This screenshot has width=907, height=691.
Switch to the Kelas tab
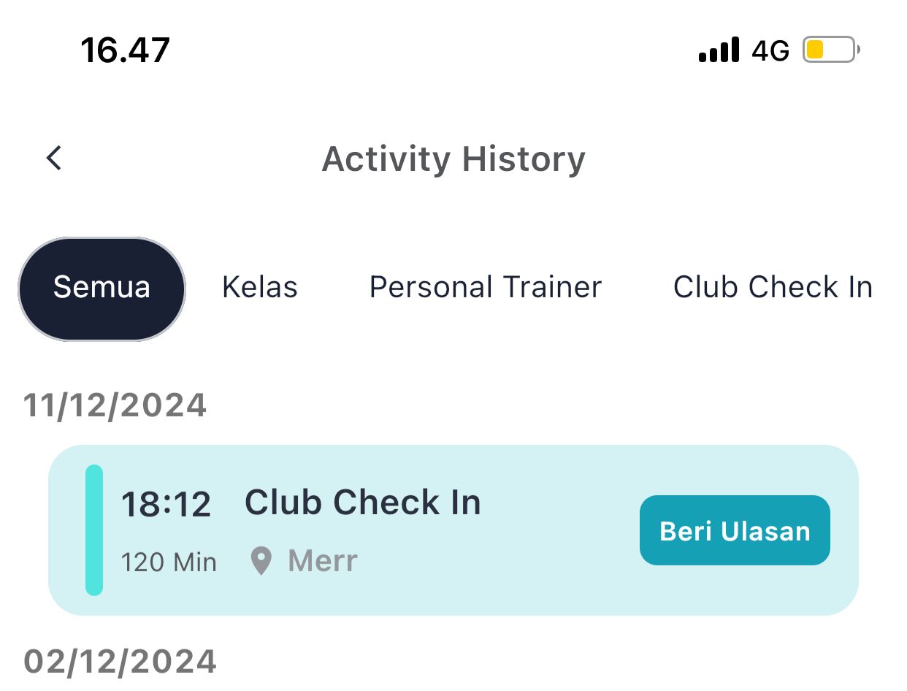[x=260, y=287]
